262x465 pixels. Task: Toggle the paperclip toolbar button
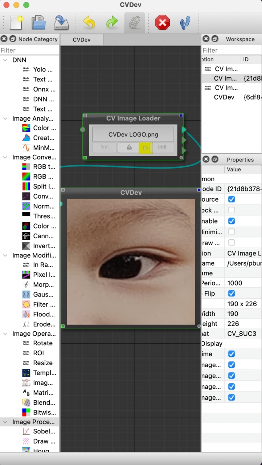click(135, 23)
